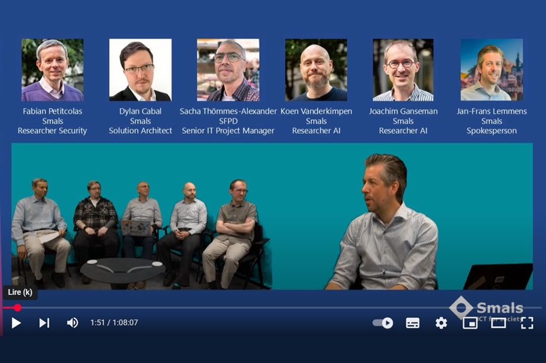Viewport: 546px width, 363px height.
Task: Switch to theater mode
Action: [498, 323]
